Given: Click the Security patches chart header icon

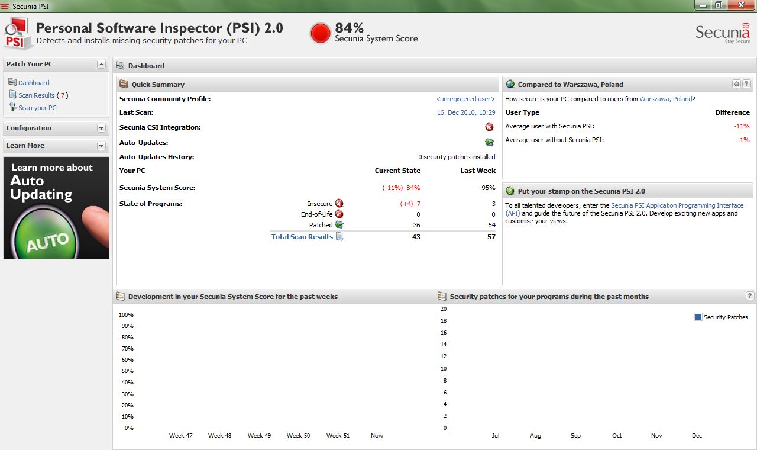Looking at the screenshot, I should 441,296.
